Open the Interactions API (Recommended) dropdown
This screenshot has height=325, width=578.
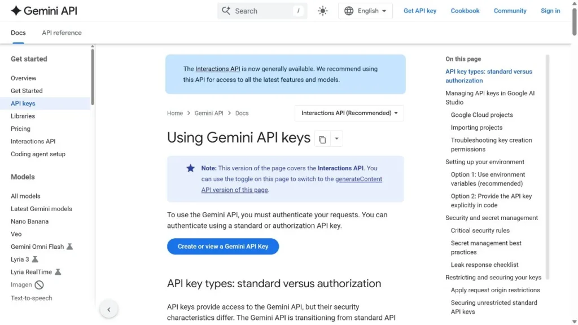[x=349, y=113]
